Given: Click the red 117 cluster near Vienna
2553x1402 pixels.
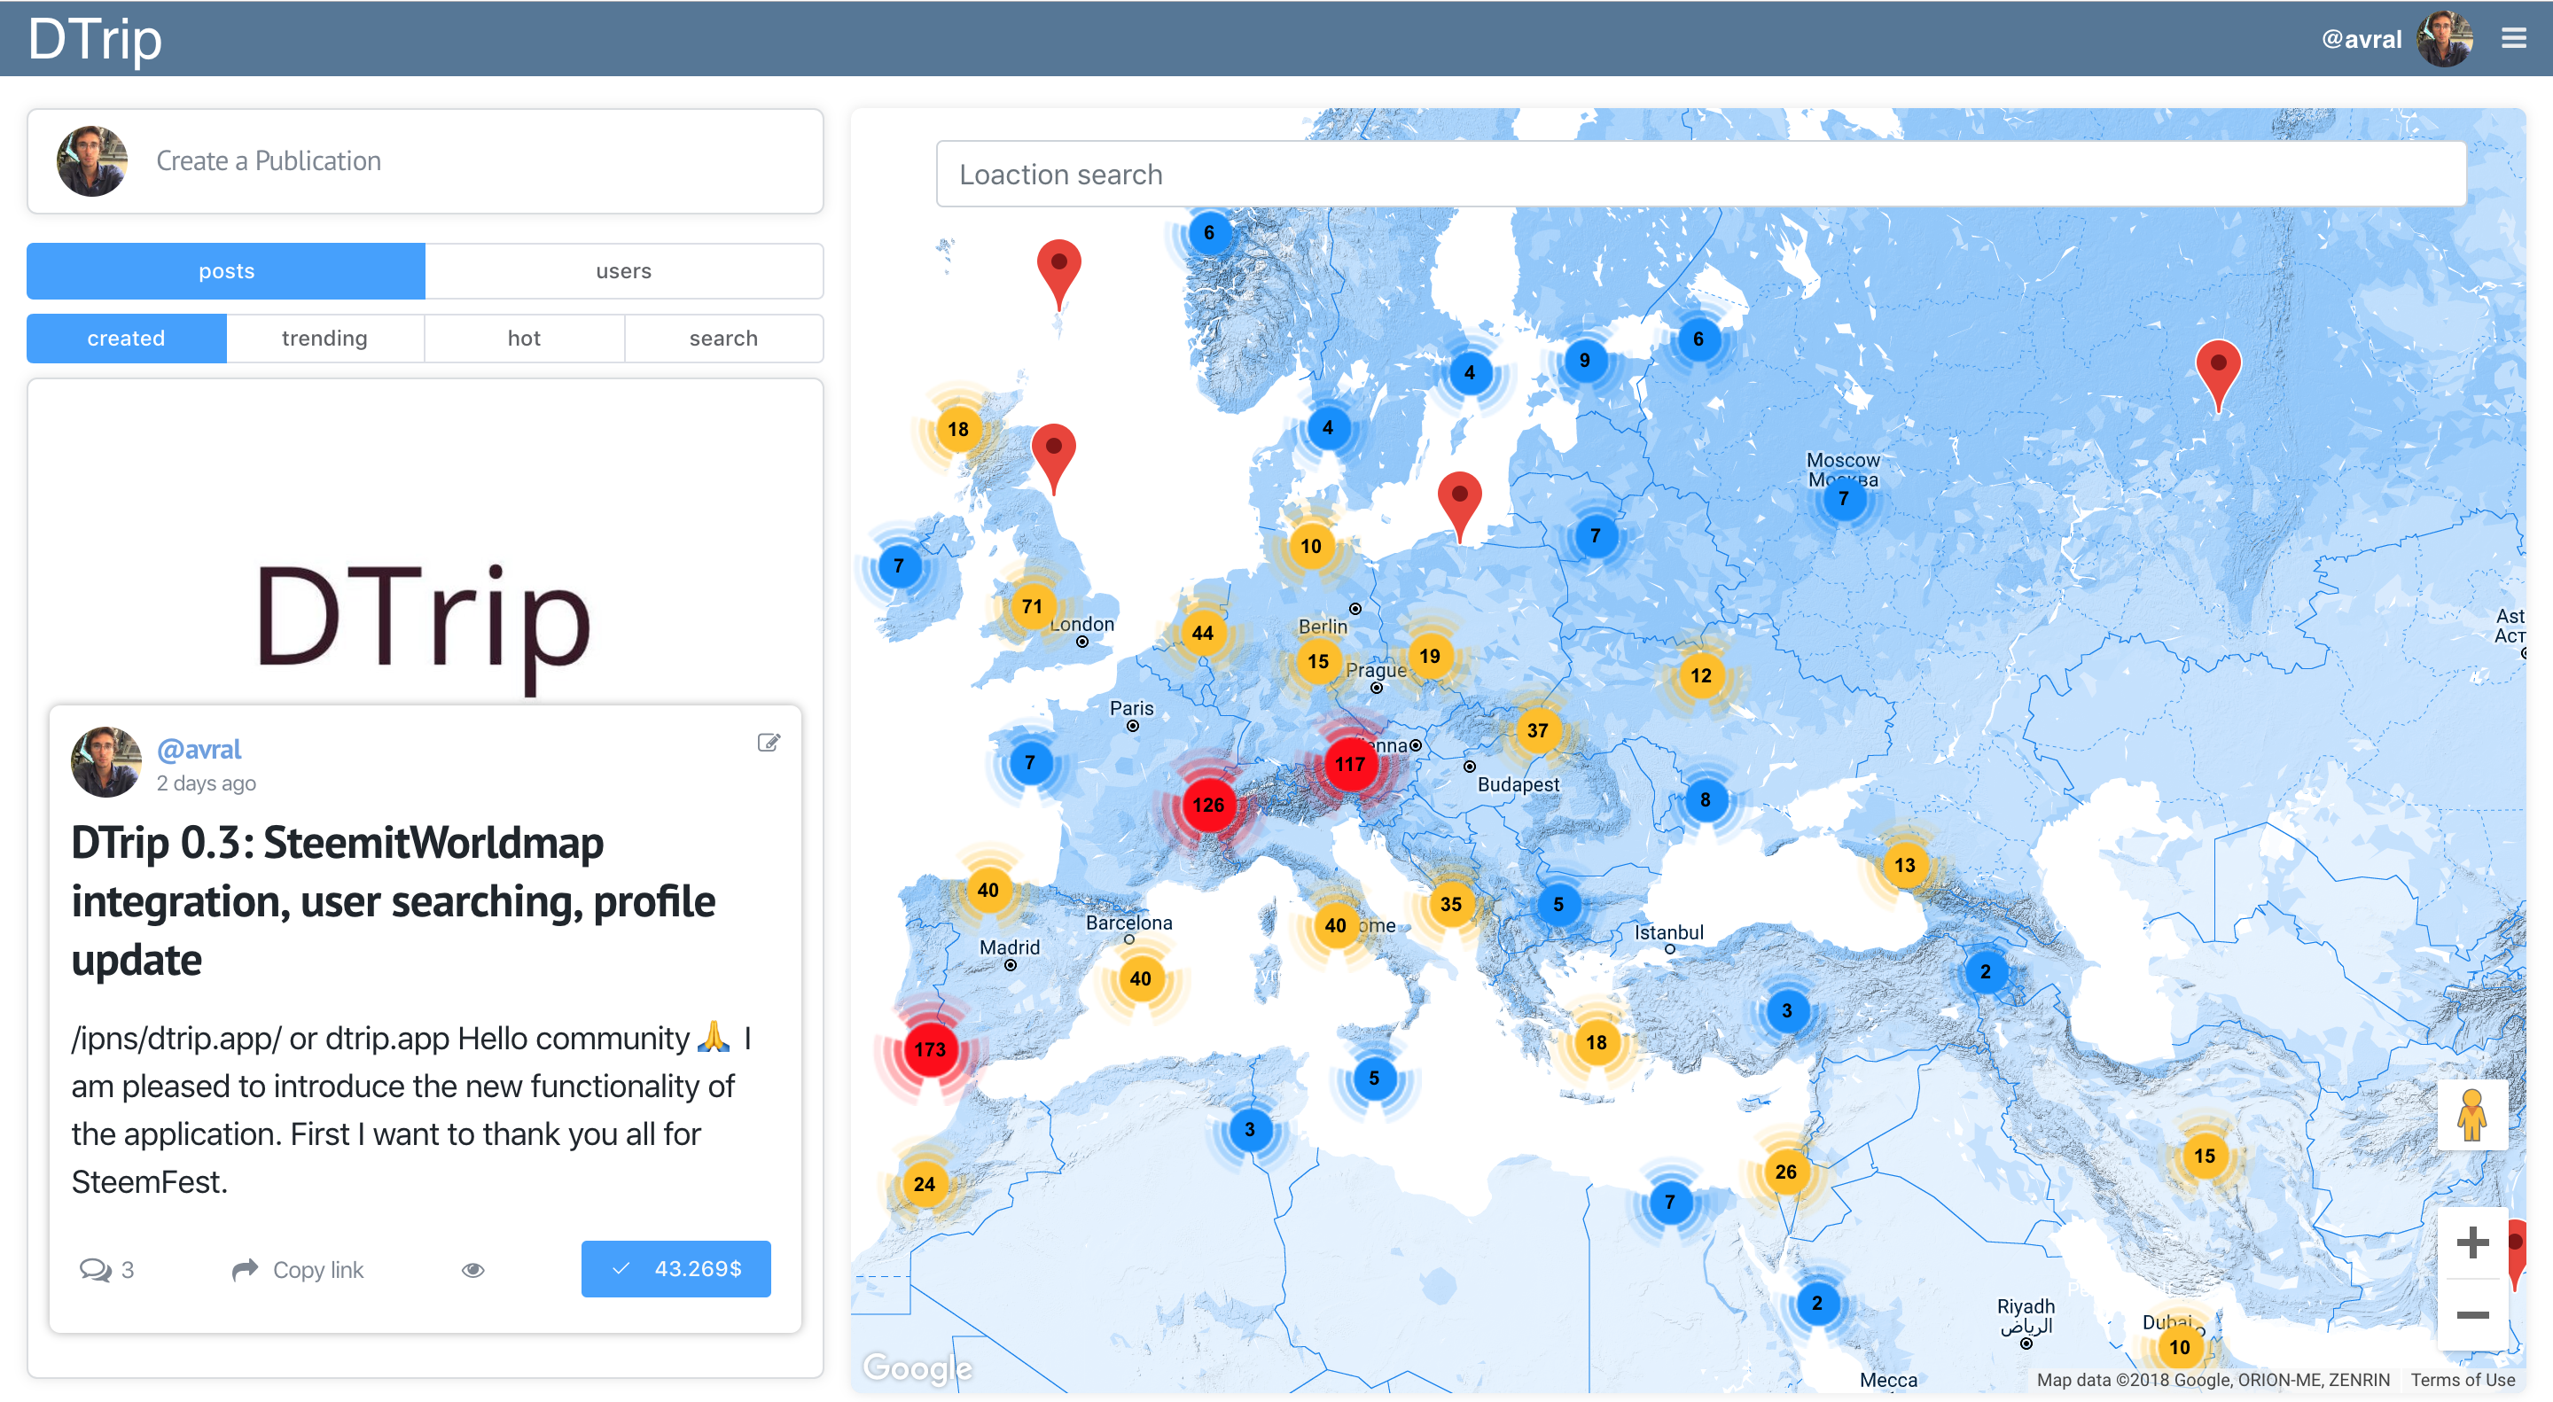Looking at the screenshot, I should [x=1350, y=764].
